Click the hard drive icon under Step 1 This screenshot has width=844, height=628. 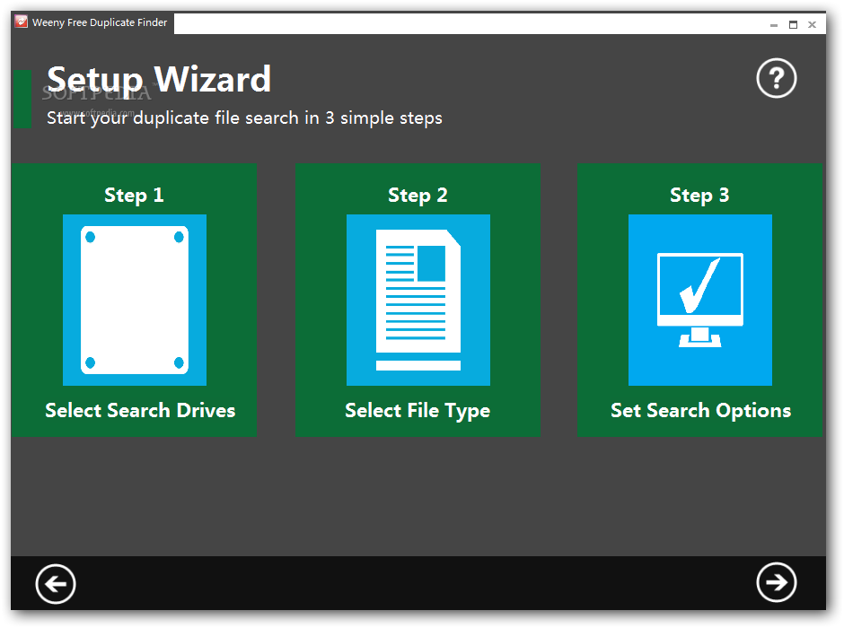point(135,300)
